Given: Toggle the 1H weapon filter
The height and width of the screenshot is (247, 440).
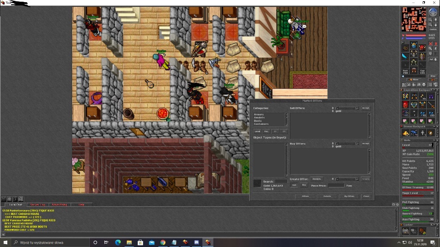Looking at the screenshot, I should pos(275,131).
